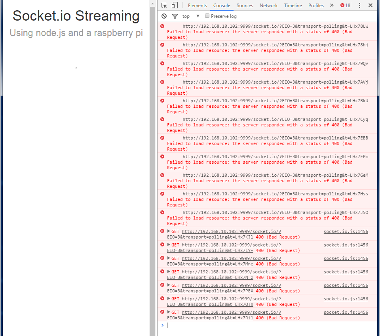Click the URL ending t=LHx7BkU
This screenshot has height=336, width=380.
pyautogui.click(x=275, y=101)
